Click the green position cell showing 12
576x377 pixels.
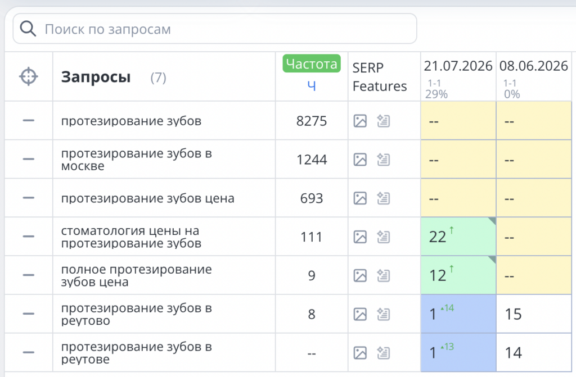click(458, 275)
